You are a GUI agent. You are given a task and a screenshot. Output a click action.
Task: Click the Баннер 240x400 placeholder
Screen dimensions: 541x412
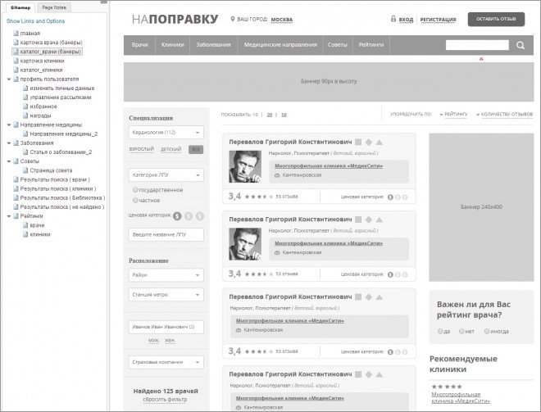tap(481, 207)
